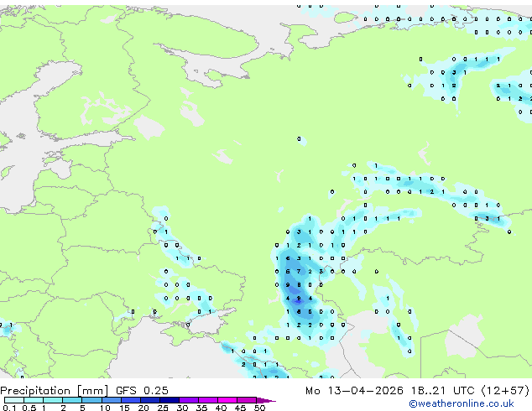
Task: Pick the 40 mm bright magenta legend swatch
Action: [227, 400]
